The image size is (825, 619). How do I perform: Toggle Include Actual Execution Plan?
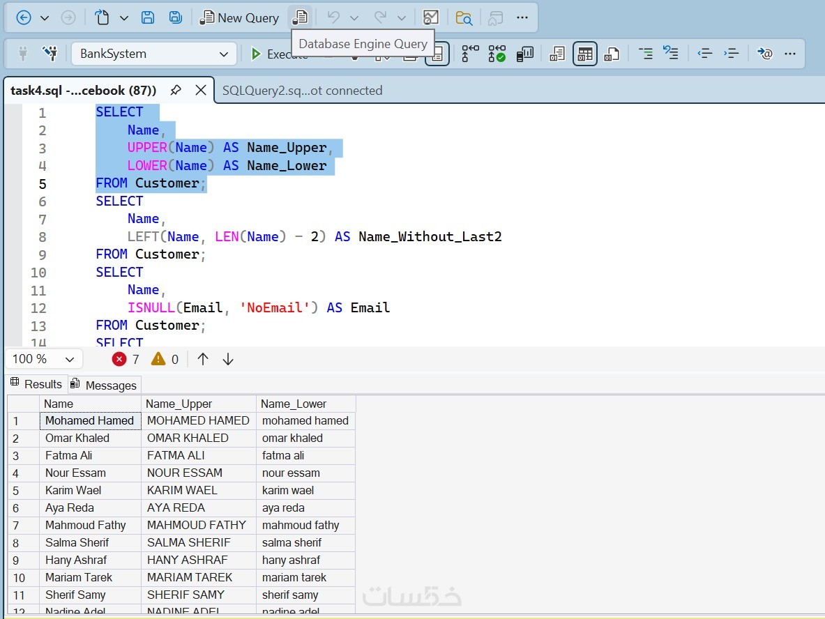tap(497, 54)
